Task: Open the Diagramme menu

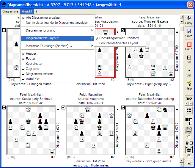Action: tap(10, 11)
